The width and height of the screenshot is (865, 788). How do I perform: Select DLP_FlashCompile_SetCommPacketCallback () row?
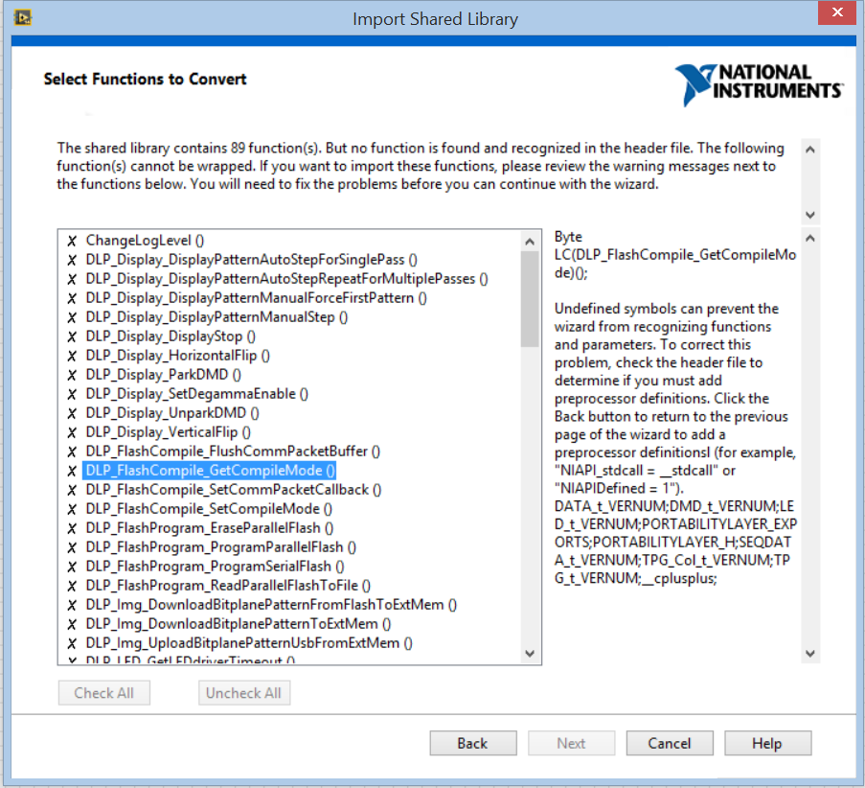(x=234, y=490)
